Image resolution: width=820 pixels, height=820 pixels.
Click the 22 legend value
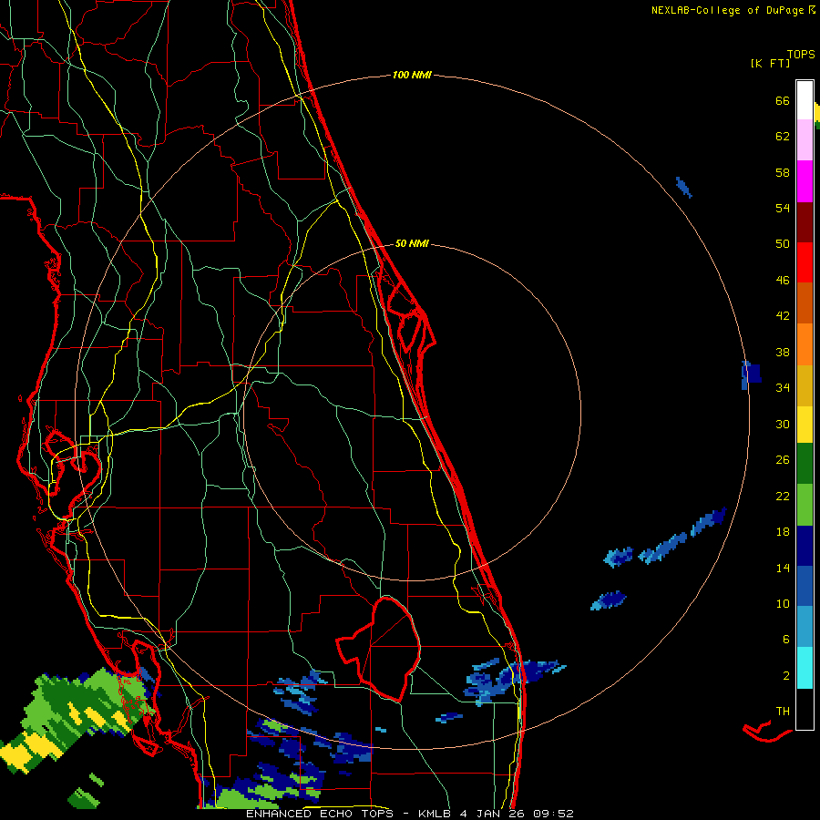pyautogui.click(x=783, y=496)
